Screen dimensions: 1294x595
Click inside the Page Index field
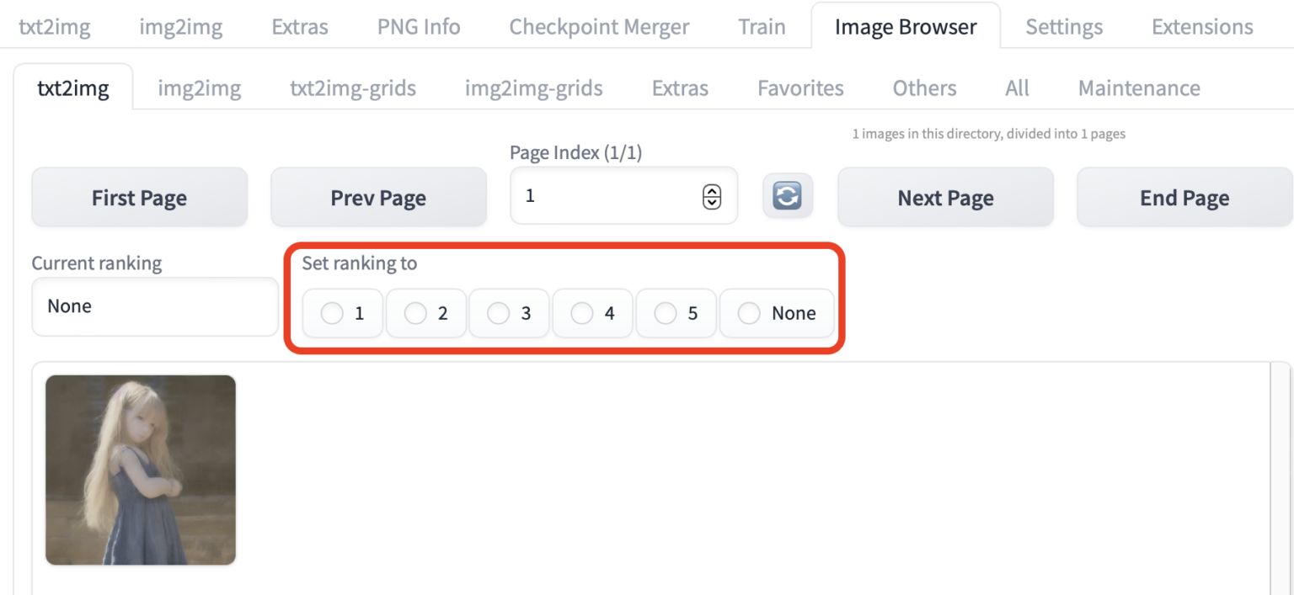coord(607,195)
